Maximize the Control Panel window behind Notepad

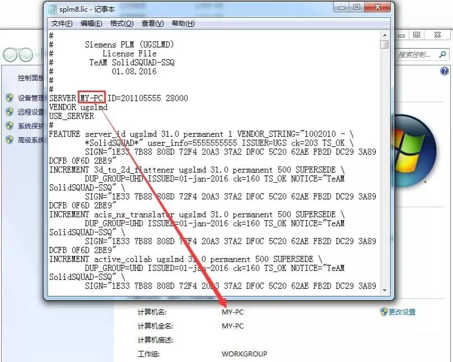pyautogui.click(x=416, y=35)
